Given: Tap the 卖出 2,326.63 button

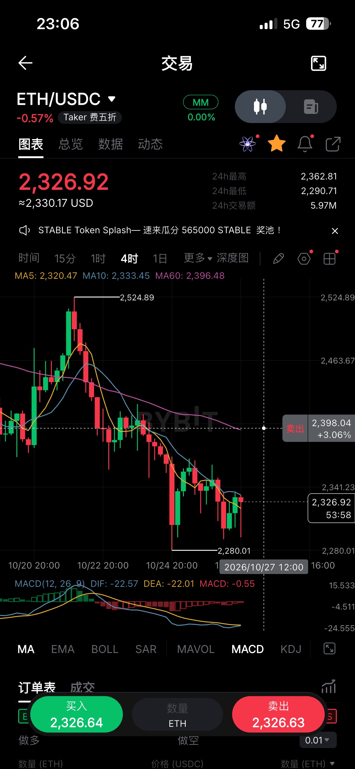Looking at the screenshot, I should pos(278,714).
